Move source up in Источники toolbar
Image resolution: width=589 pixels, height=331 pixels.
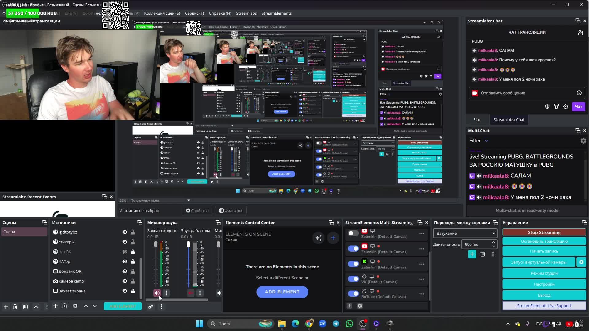(86, 306)
